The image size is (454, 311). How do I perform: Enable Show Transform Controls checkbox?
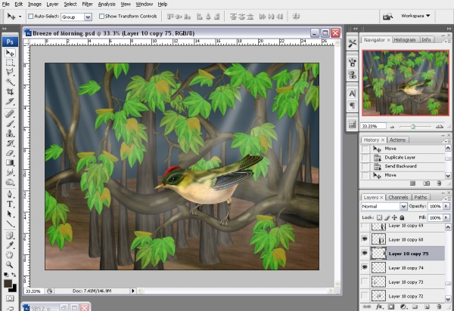[x=101, y=16]
